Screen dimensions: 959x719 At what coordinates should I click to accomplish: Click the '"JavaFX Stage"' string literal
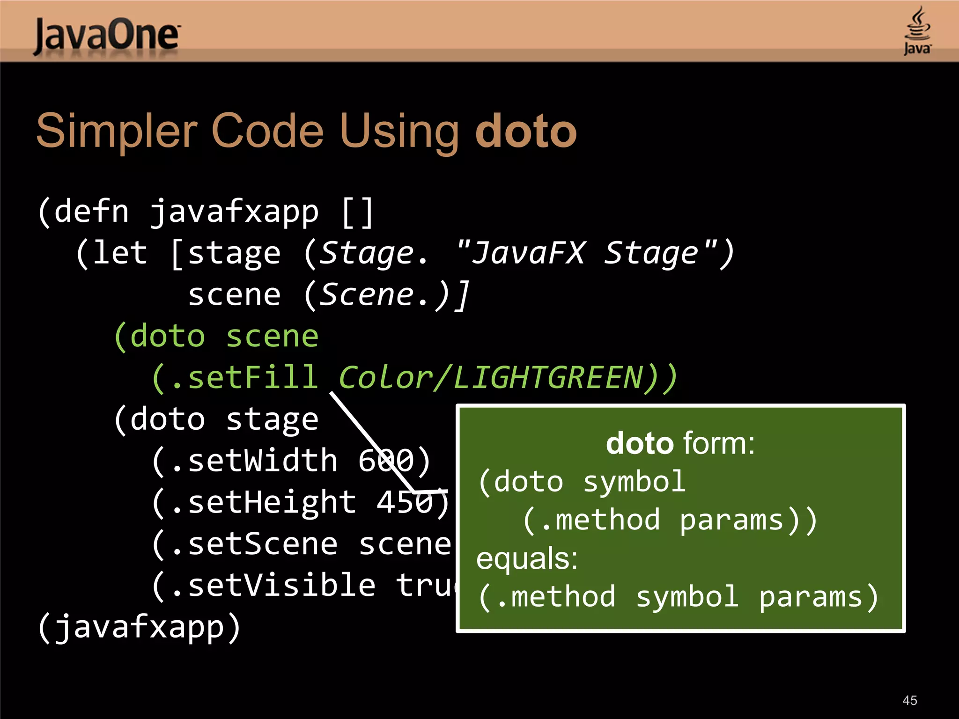click(x=586, y=253)
